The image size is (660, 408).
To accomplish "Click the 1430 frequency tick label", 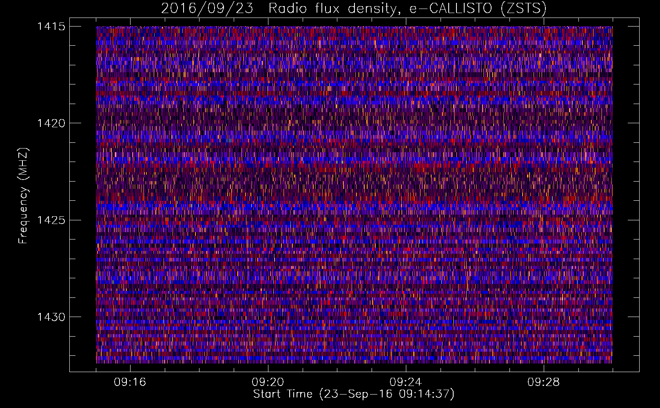I will 51,317.
